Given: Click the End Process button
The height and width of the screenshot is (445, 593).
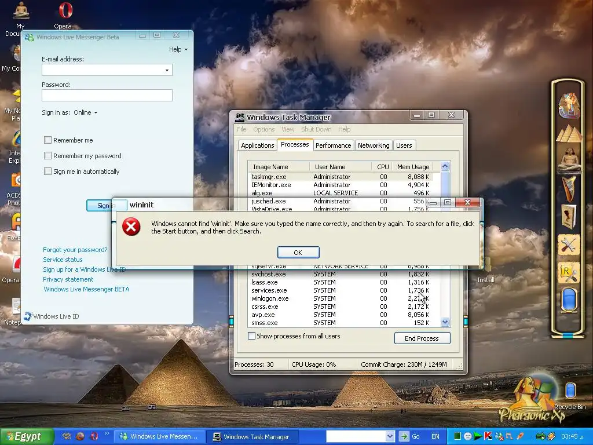Looking at the screenshot, I should click(x=422, y=338).
